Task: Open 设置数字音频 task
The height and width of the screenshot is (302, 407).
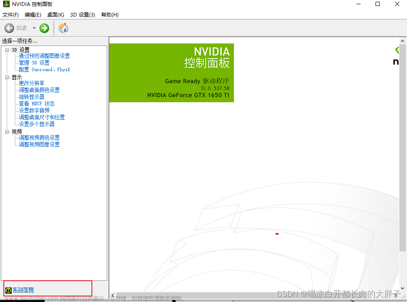Action: coord(34,110)
